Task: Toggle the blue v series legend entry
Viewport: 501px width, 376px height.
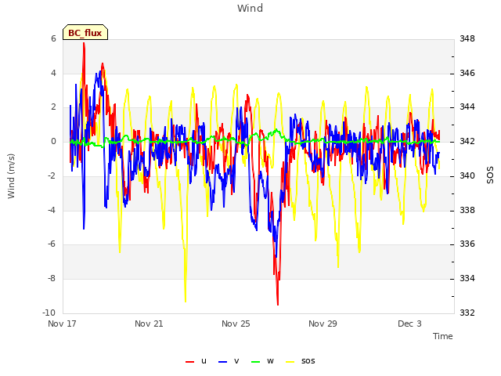Action: point(229,361)
